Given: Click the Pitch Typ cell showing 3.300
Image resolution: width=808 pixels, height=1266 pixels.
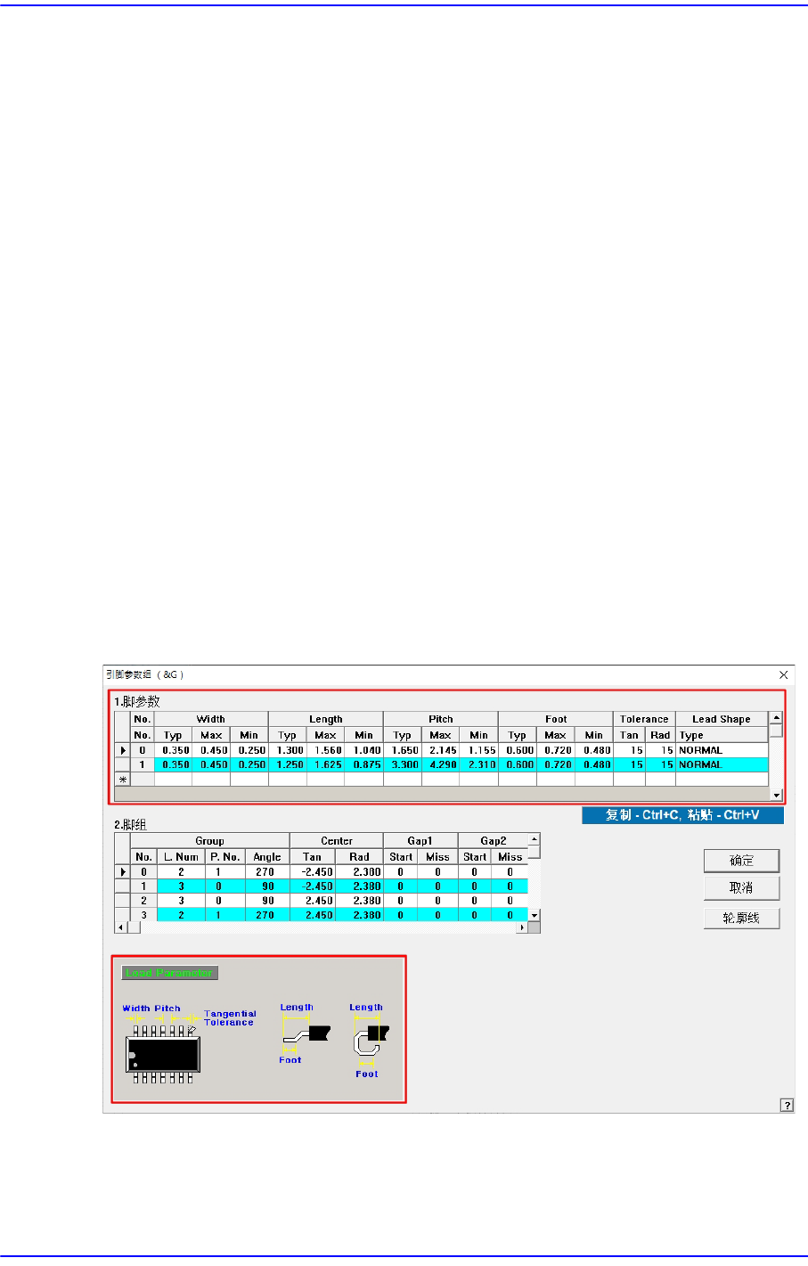Looking at the screenshot, I should click(x=403, y=764).
